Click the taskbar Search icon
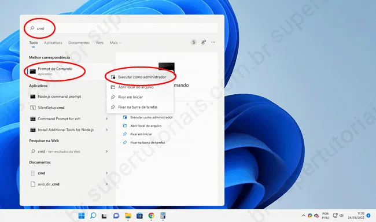376x222 pixels. (x=93, y=216)
